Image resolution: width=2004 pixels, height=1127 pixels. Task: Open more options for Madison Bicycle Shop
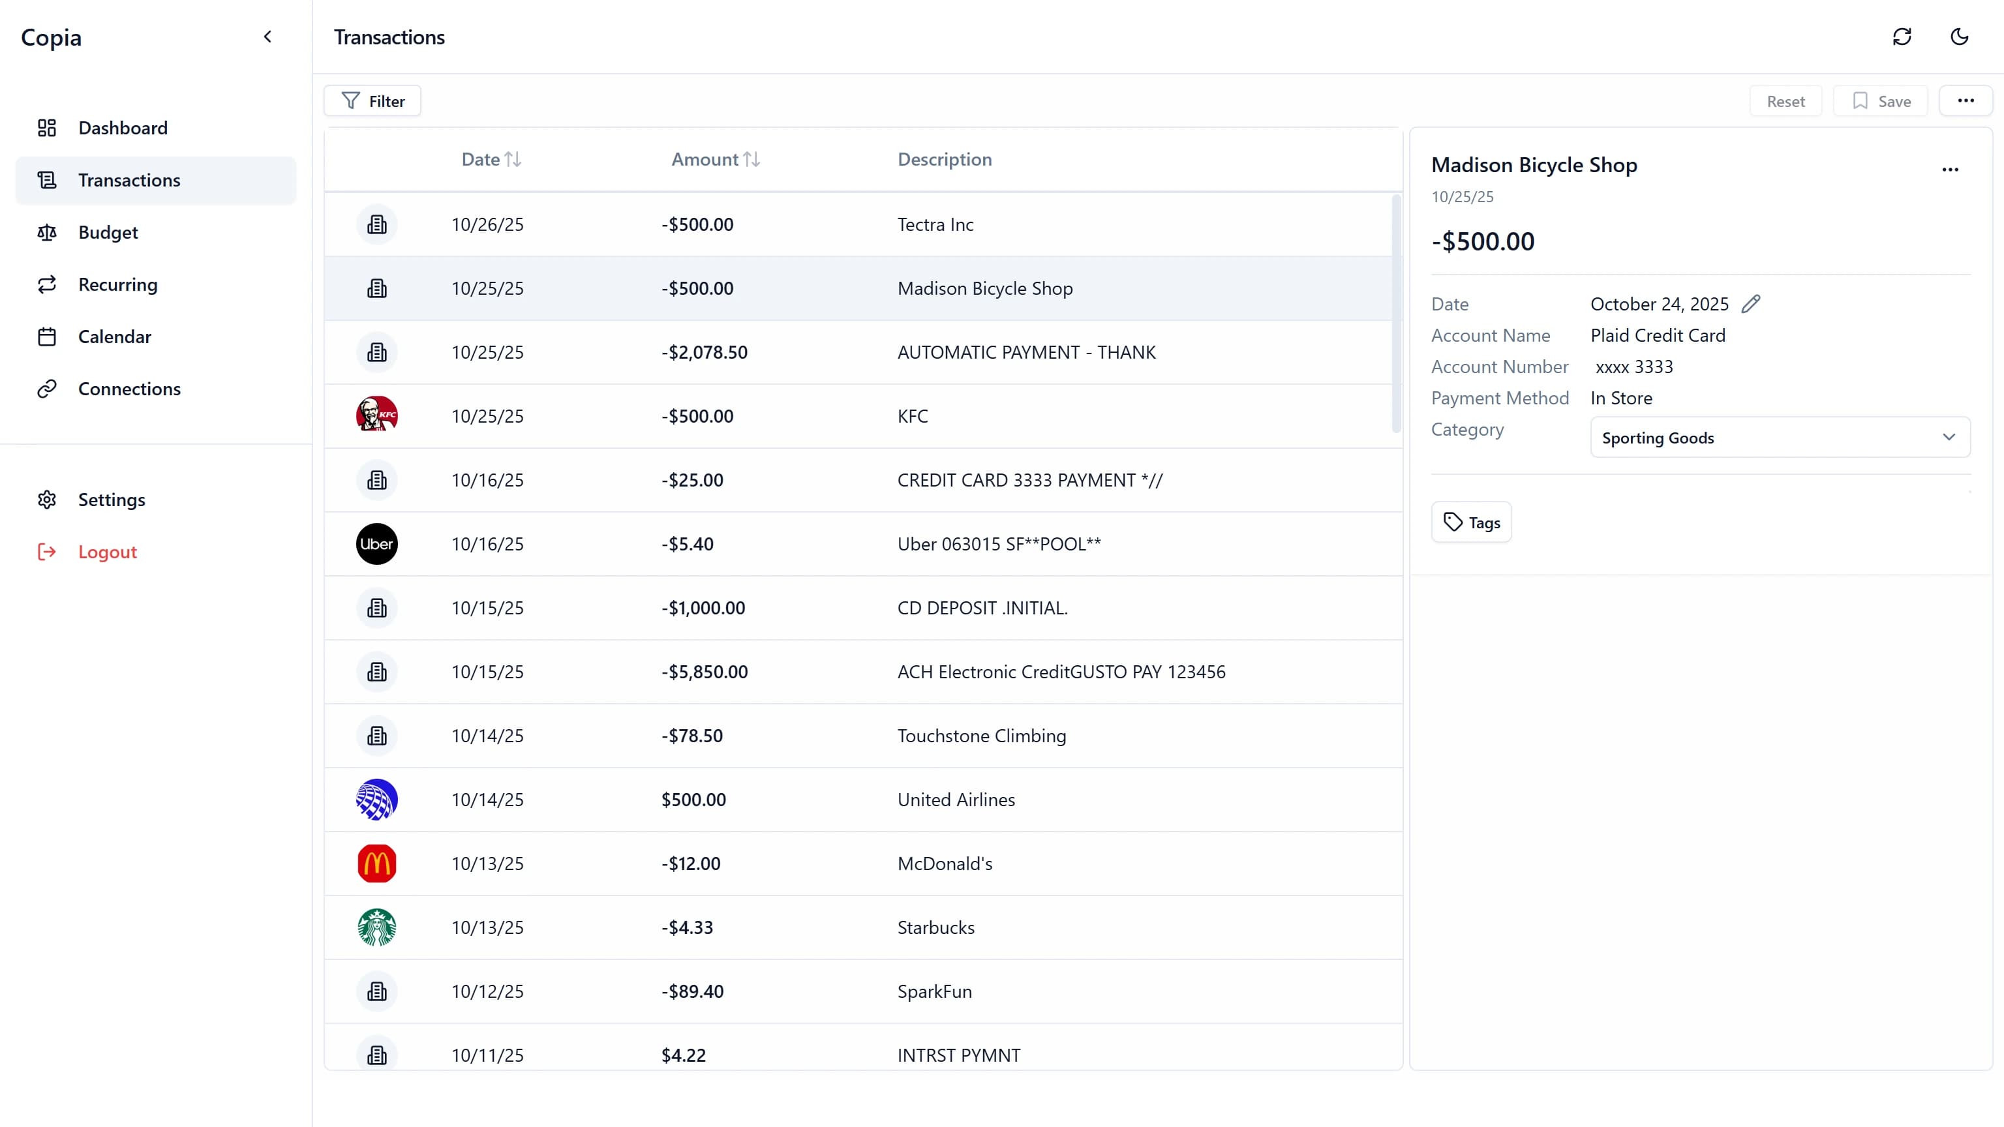1950,170
